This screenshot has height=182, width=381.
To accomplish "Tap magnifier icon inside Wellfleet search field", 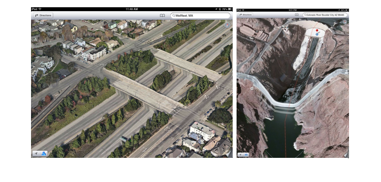I will (x=174, y=15).
